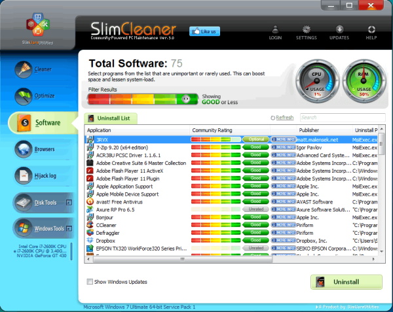The height and width of the screenshot is (312, 393).
Task: Click More Info for 3RVX
Action: coord(284,139)
